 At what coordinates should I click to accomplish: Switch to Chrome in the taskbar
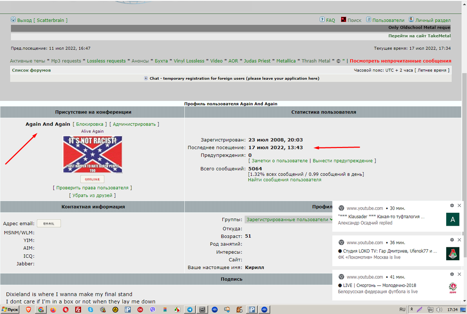point(41,310)
